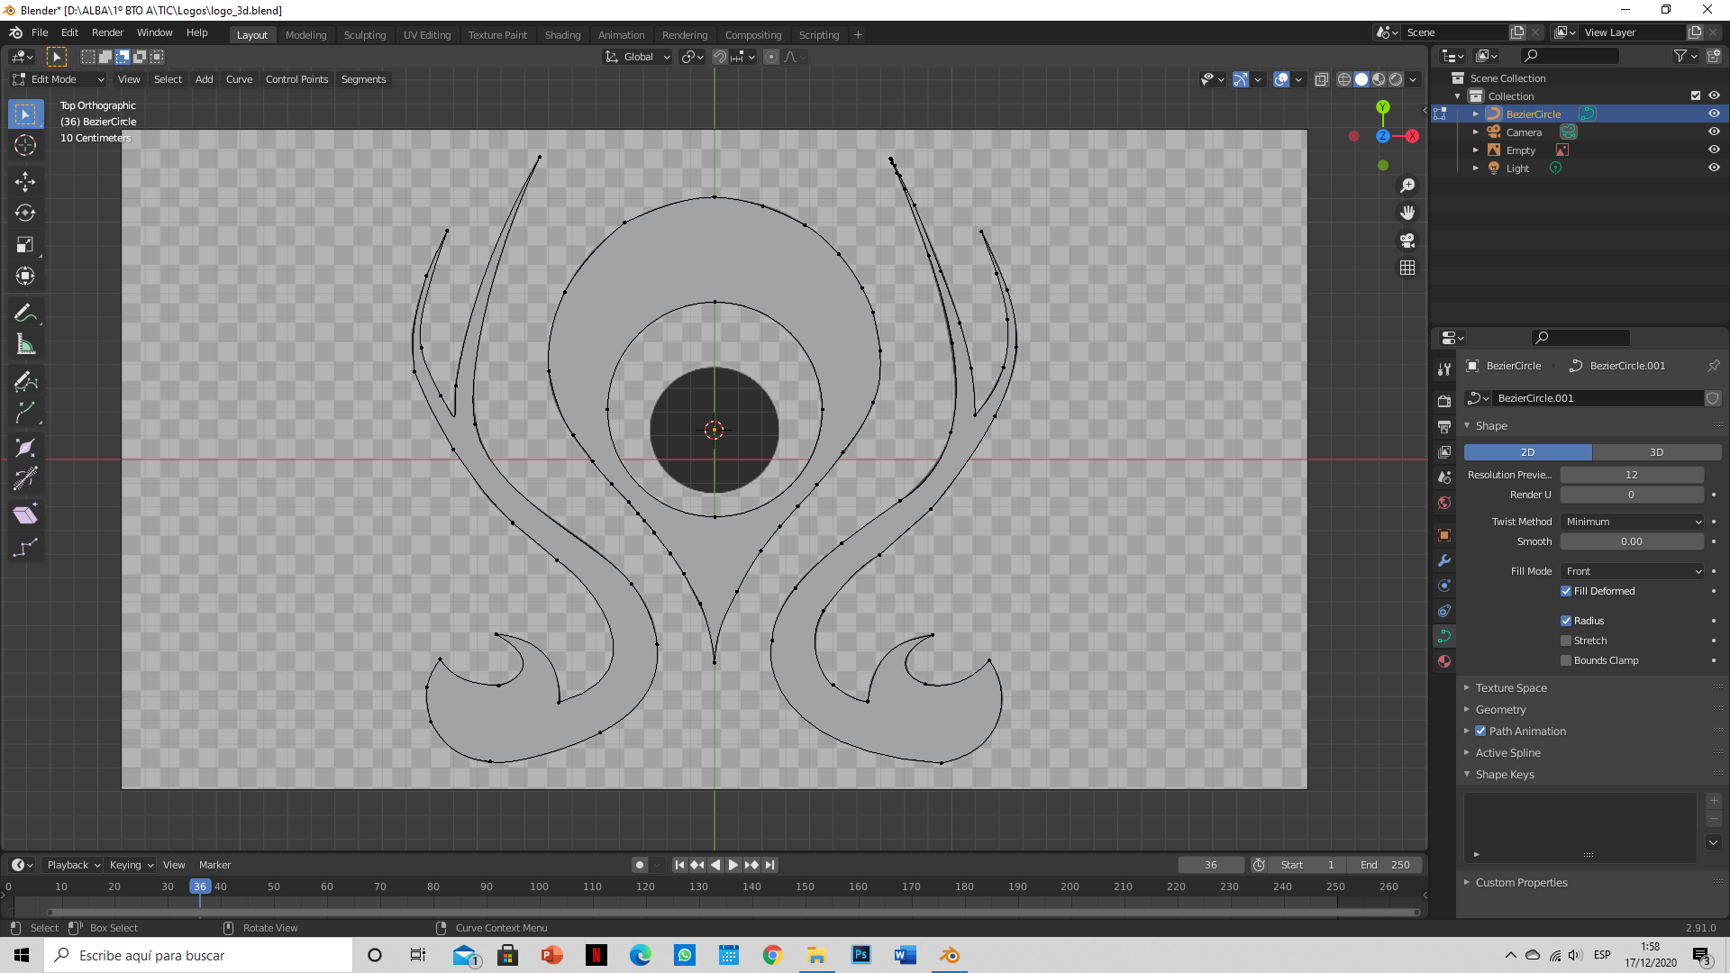The height and width of the screenshot is (973, 1730).
Task: Open the Render menu
Action: point(107,32)
